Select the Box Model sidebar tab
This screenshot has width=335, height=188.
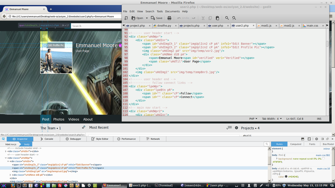[x=328, y=144]
